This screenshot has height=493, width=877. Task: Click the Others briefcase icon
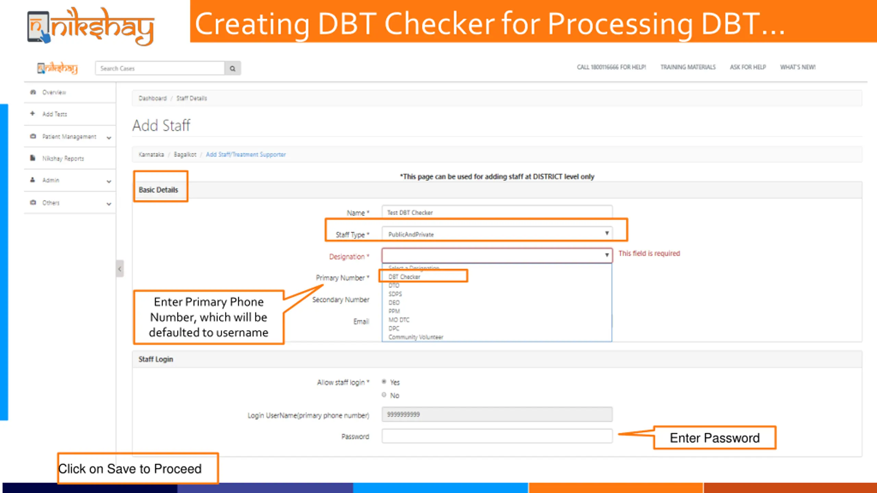pyautogui.click(x=33, y=202)
